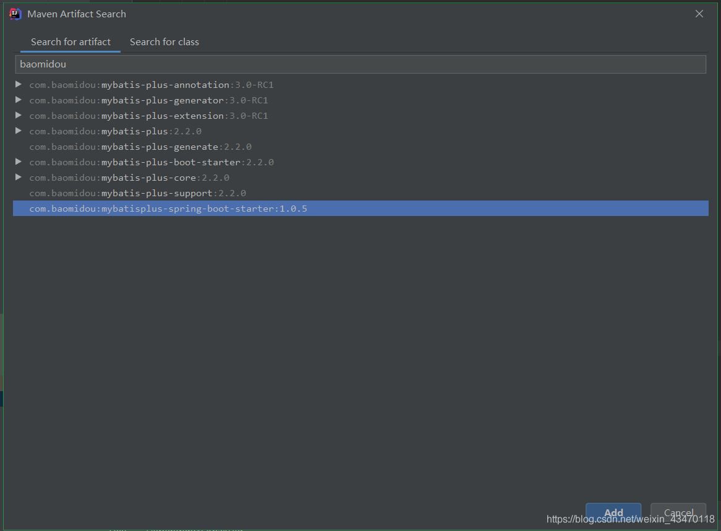Expand mybatis-plus:2.2.0 node
Viewport: 721px width, 531px height.
[x=19, y=131]
